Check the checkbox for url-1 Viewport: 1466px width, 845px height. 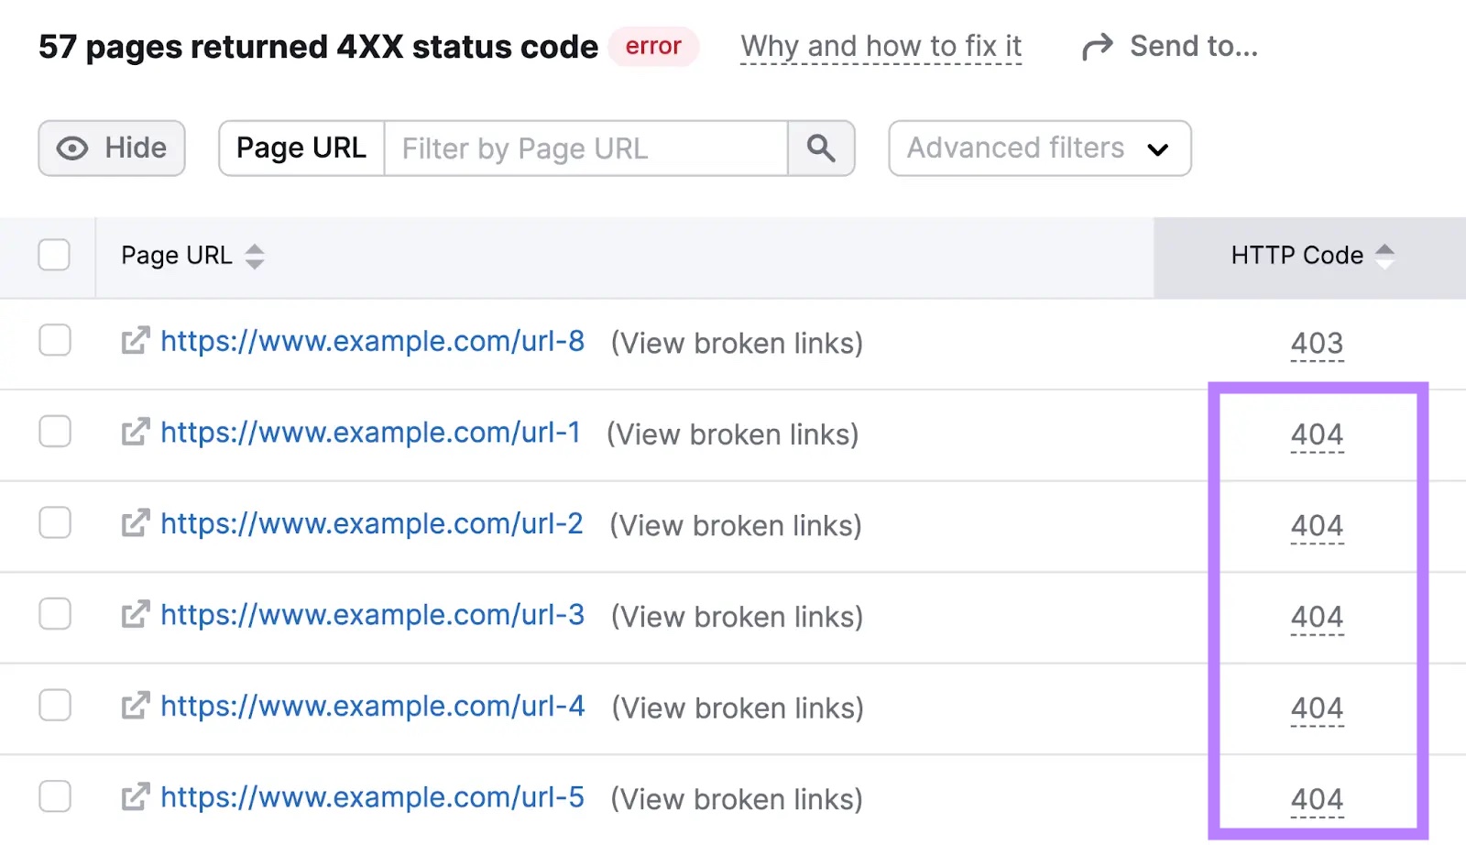[x=54, y=432]
